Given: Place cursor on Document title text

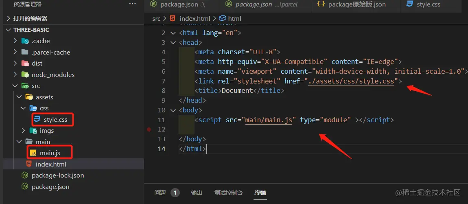Looking at the screenshot, I should pos(237,90).
